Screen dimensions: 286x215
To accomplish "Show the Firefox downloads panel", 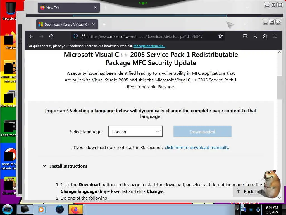I will 255,36.
